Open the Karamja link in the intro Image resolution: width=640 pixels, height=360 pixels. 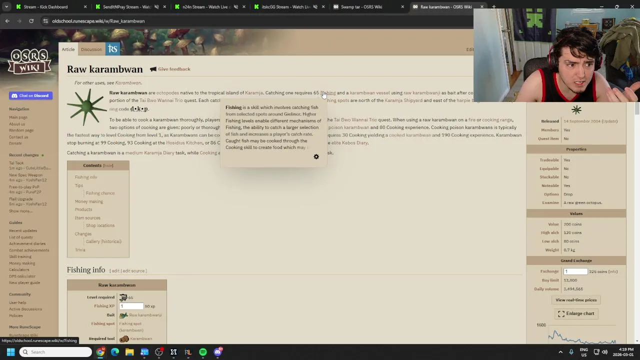[x=253, y=93]
